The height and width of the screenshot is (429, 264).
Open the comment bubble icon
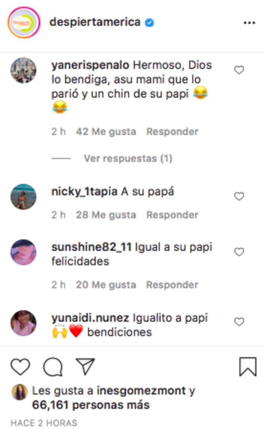[x=53, y=367]
